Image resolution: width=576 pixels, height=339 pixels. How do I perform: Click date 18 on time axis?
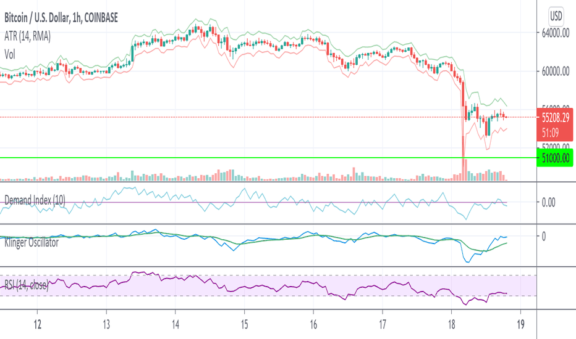(x=452, y=324)
